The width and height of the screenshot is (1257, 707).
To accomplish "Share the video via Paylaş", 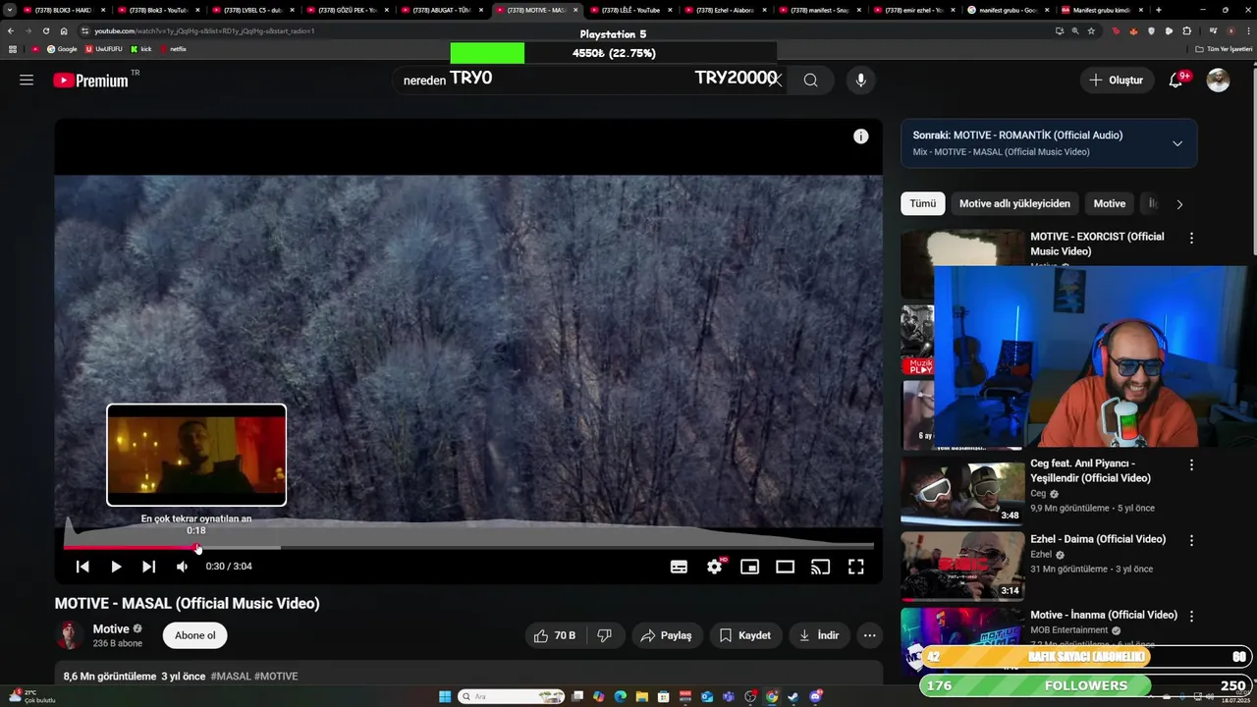I will (666, 635).
